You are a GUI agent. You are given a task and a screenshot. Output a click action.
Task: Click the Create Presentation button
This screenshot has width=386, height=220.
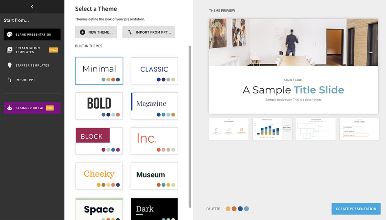[x=356, y=208]
